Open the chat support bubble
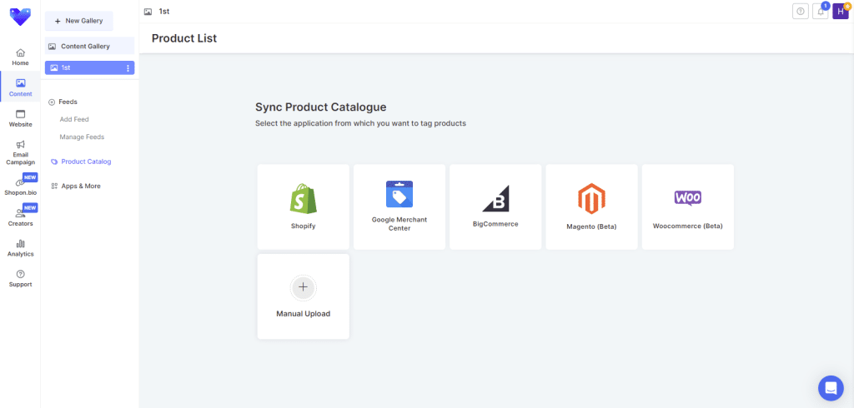The image size is (854, 408). 831,387
